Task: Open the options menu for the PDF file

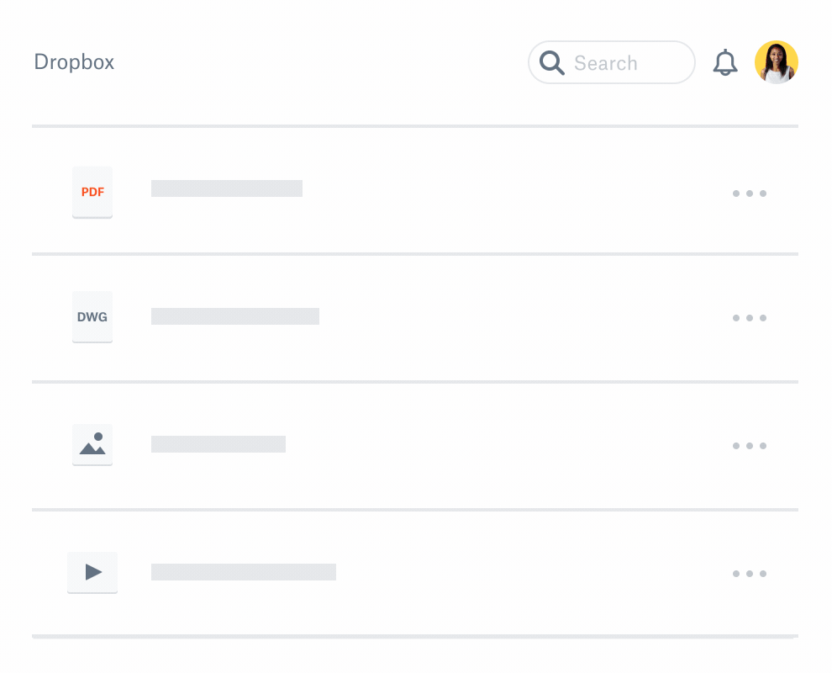Action: click(749, 193)
